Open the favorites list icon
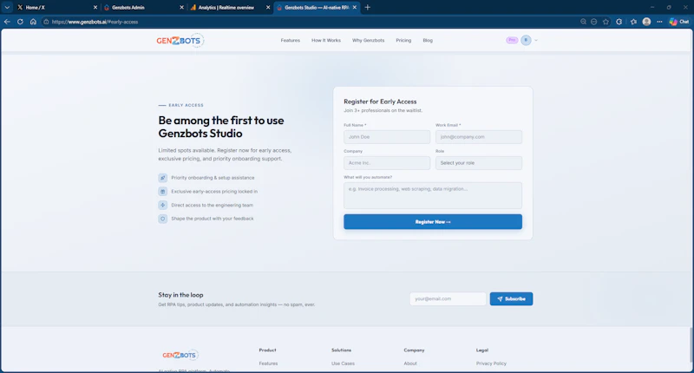The image size is (694, 373). [x=634, y=22]
